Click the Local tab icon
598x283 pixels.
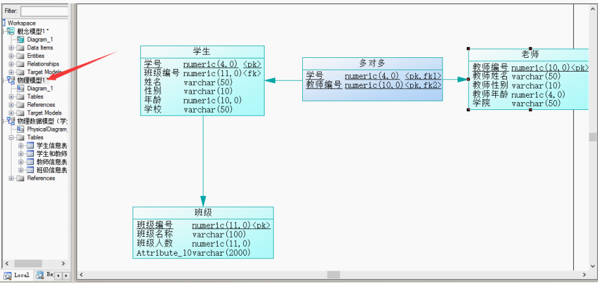coord(7,275)
